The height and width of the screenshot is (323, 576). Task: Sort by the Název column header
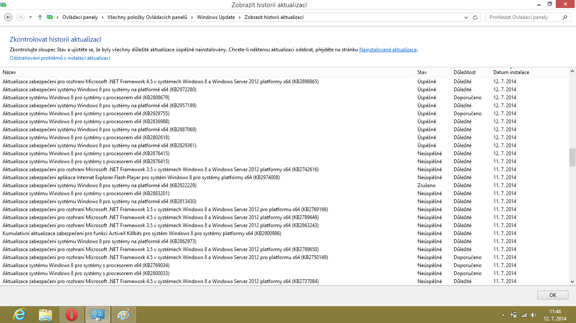pyautogui.click(x=208, y=72)
